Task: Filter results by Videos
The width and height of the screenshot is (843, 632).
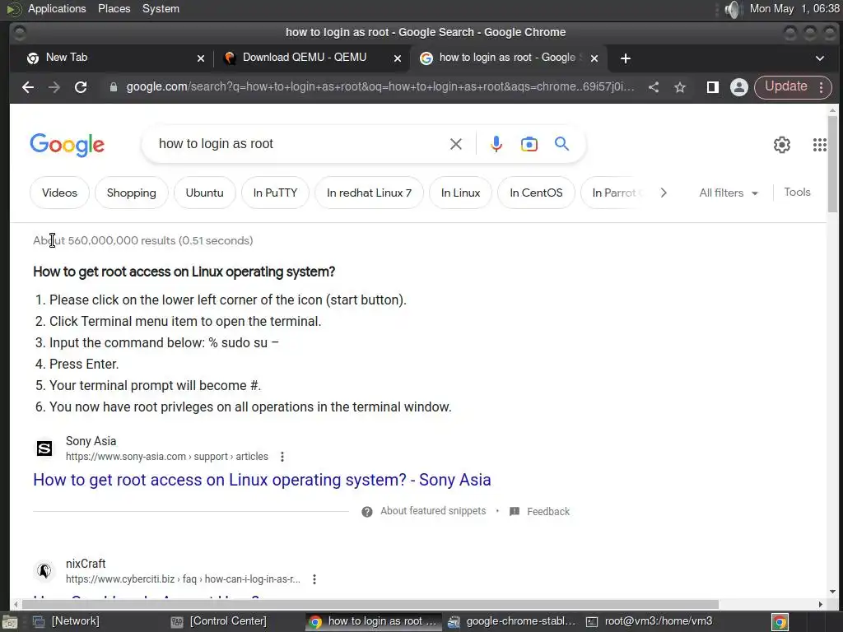Action: tap(59, 193)
